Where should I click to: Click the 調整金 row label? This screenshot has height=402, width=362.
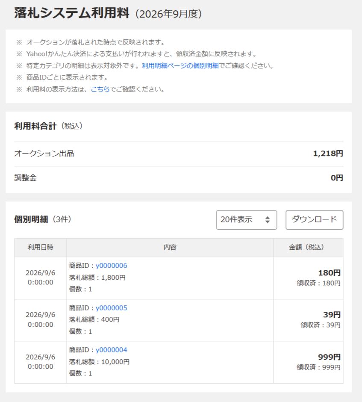click(26, 177)
